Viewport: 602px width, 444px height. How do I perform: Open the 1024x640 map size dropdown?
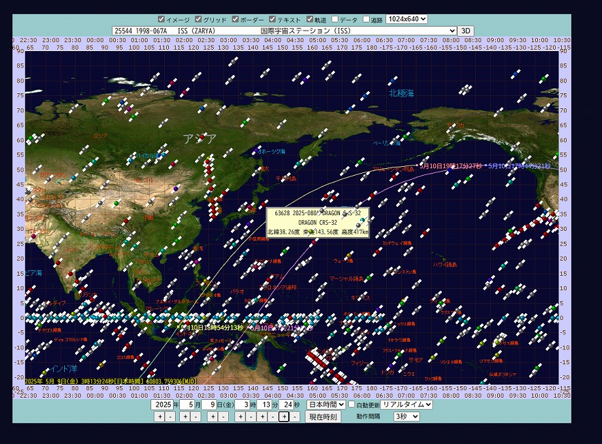(407, 20)
